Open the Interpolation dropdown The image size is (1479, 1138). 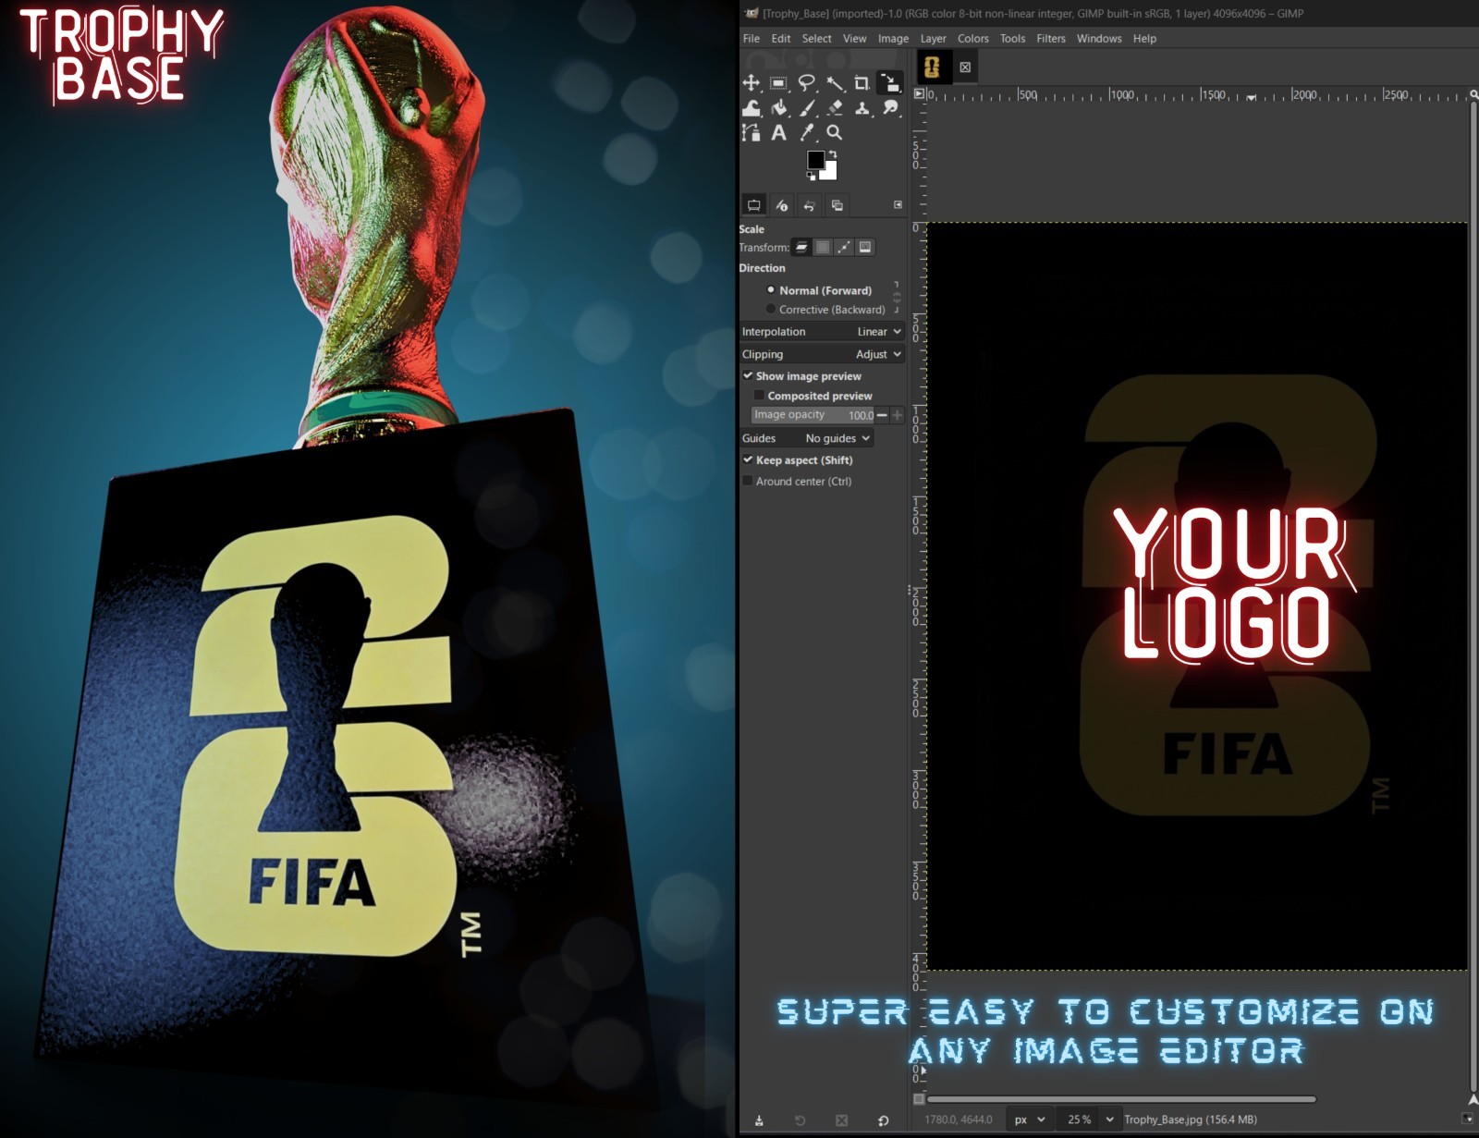pos(822,332)
